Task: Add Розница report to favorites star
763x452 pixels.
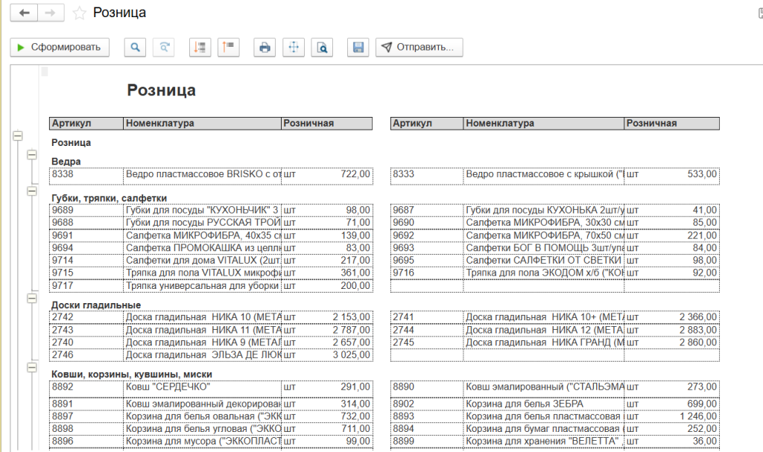Action: 80,13
